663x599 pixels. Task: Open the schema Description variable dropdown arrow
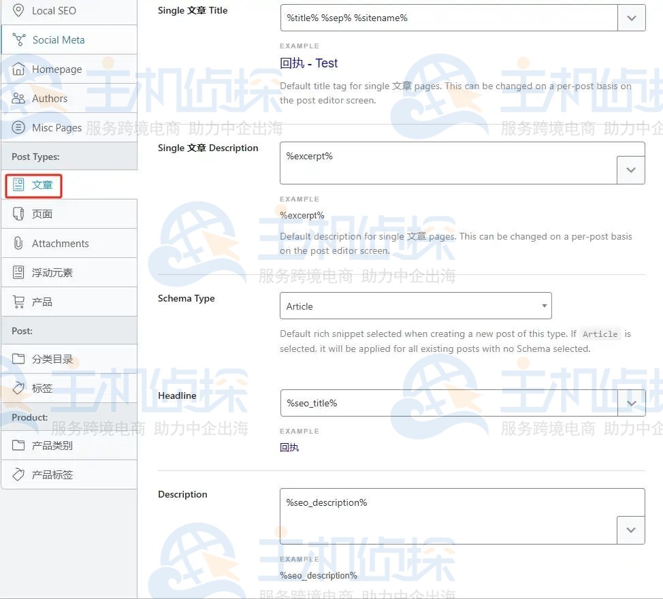[630, 530]
